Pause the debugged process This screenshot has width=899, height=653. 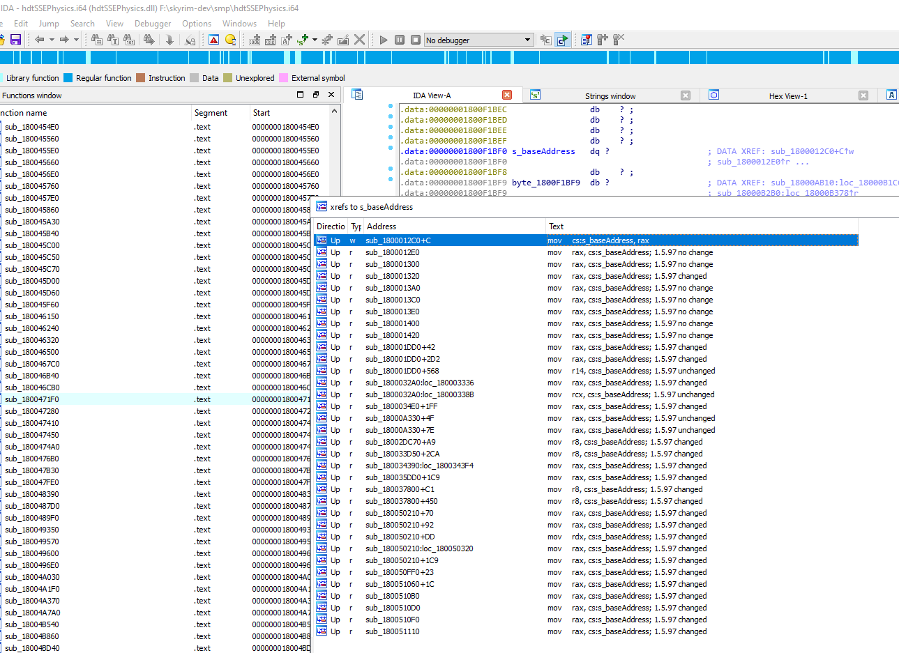(x=400, y=40)
